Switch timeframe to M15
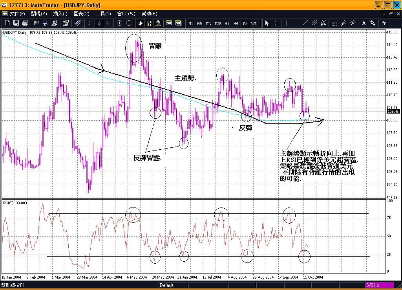 (x=208, y=23)
